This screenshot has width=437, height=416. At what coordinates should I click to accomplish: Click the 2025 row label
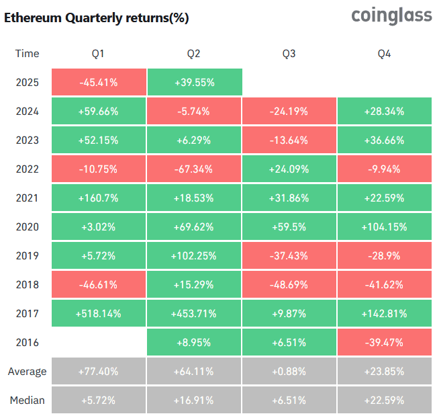(x=28, y=83)
